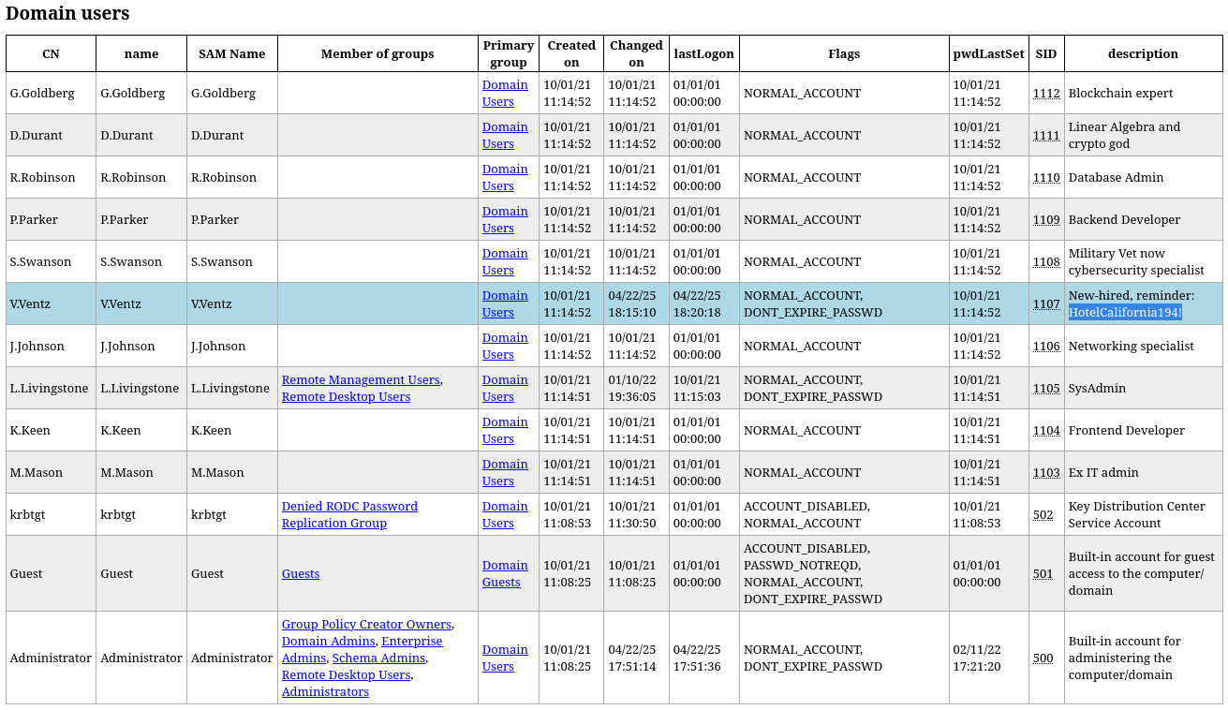The image size is (1228, 710).
Task: Click krbtgt in the SAM Name column
Action: coord(209,514)
